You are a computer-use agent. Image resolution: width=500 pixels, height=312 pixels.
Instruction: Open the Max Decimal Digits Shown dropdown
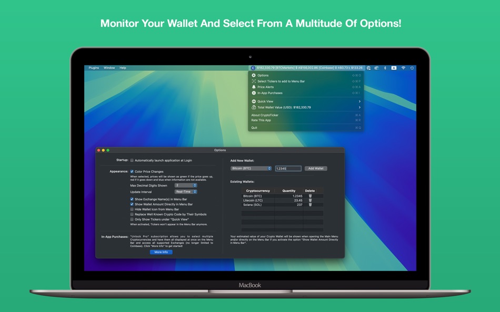[x=186, y=185]
